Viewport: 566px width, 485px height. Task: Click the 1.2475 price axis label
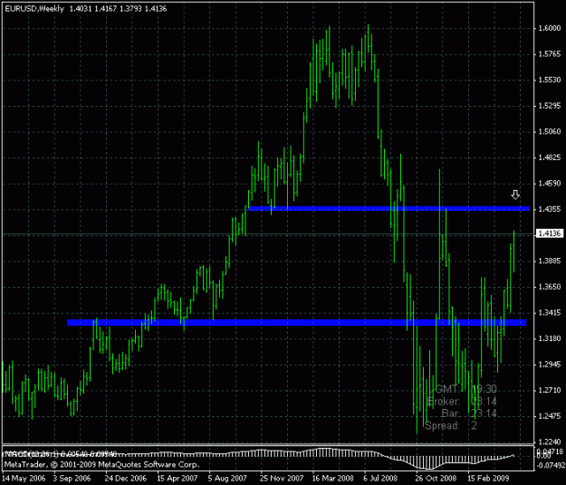coord(550,416)
